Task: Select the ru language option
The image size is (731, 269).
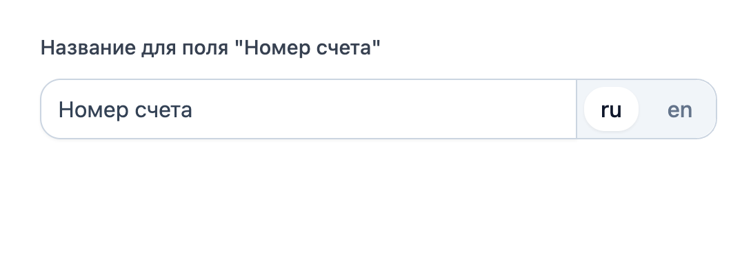Action: [611, 110]
